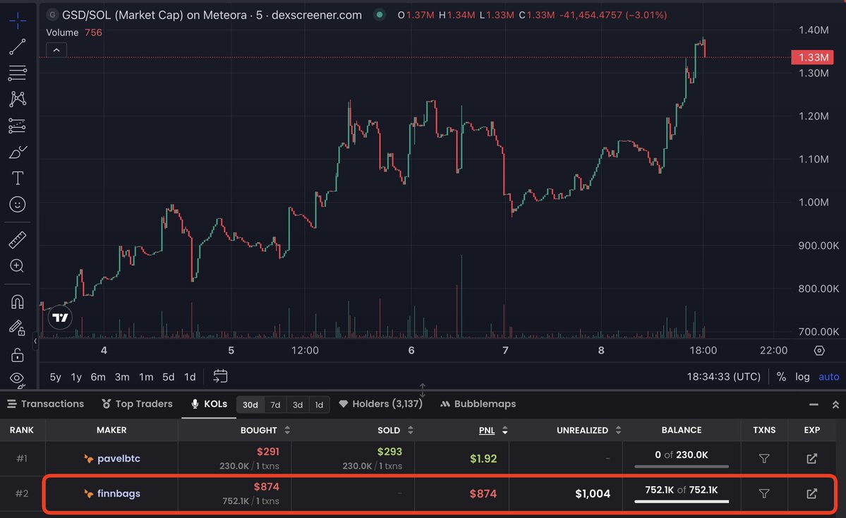This screenshot has width=846, height=518.
Task: Sort table by SOLD column
Action: [395, 430]
